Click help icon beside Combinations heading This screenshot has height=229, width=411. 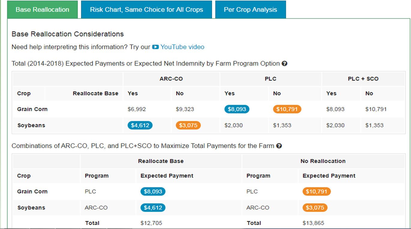point(279,146)
